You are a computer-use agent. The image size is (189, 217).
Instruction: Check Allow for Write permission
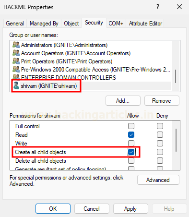tap(131, 144)
